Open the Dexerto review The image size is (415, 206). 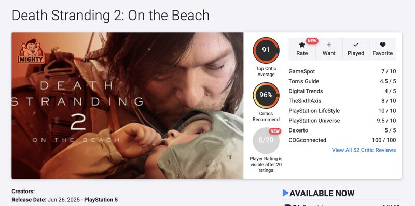[x=342, y=130]
